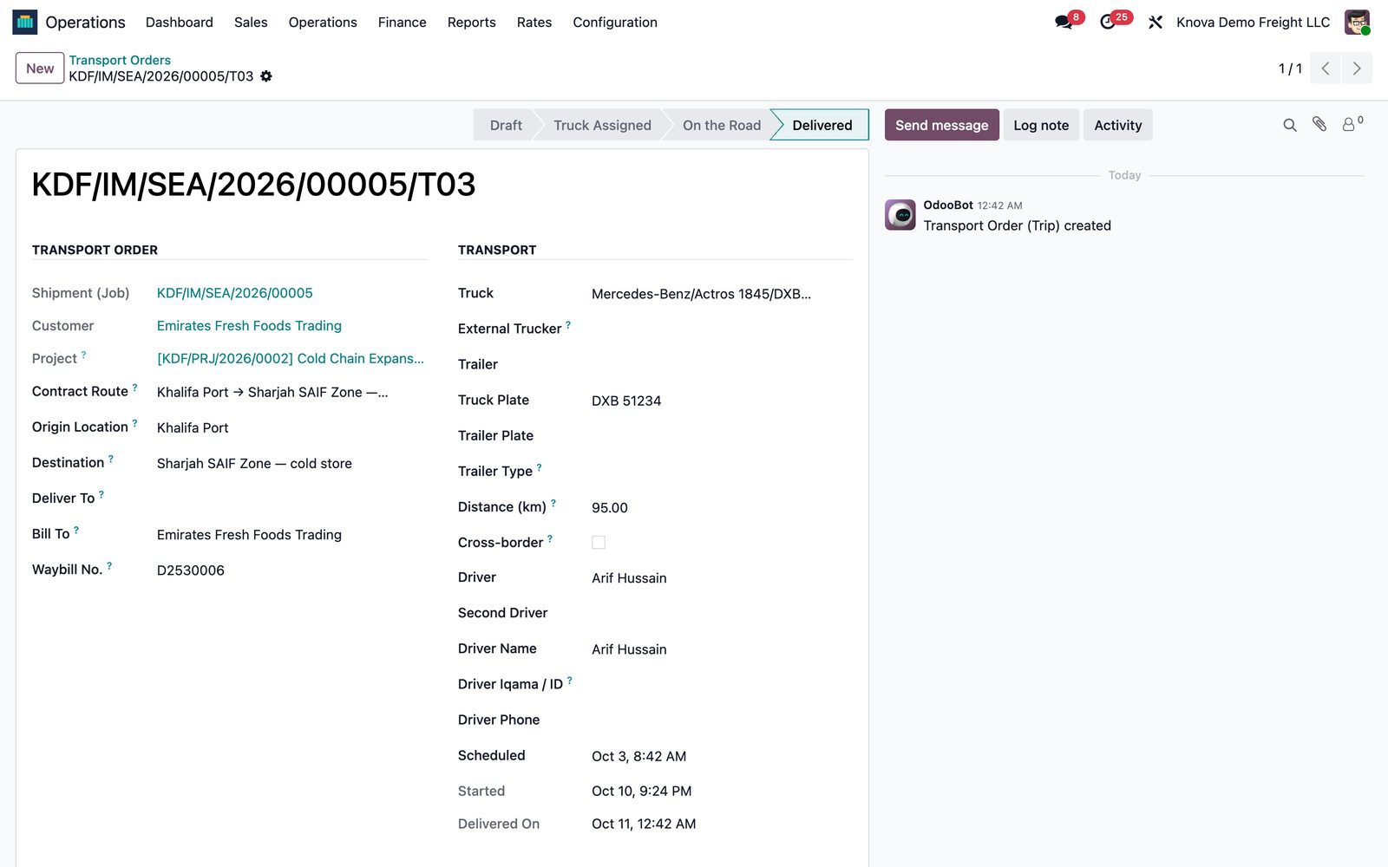
Task: Select the Delivered status
Action: click(x=822, y=126)
